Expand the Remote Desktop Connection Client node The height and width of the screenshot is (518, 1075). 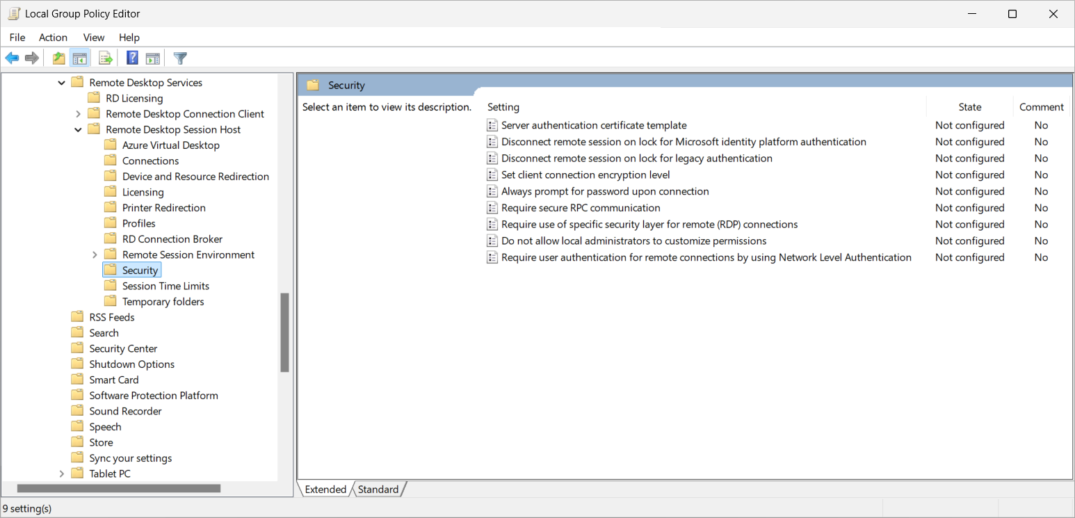(78, 114)
